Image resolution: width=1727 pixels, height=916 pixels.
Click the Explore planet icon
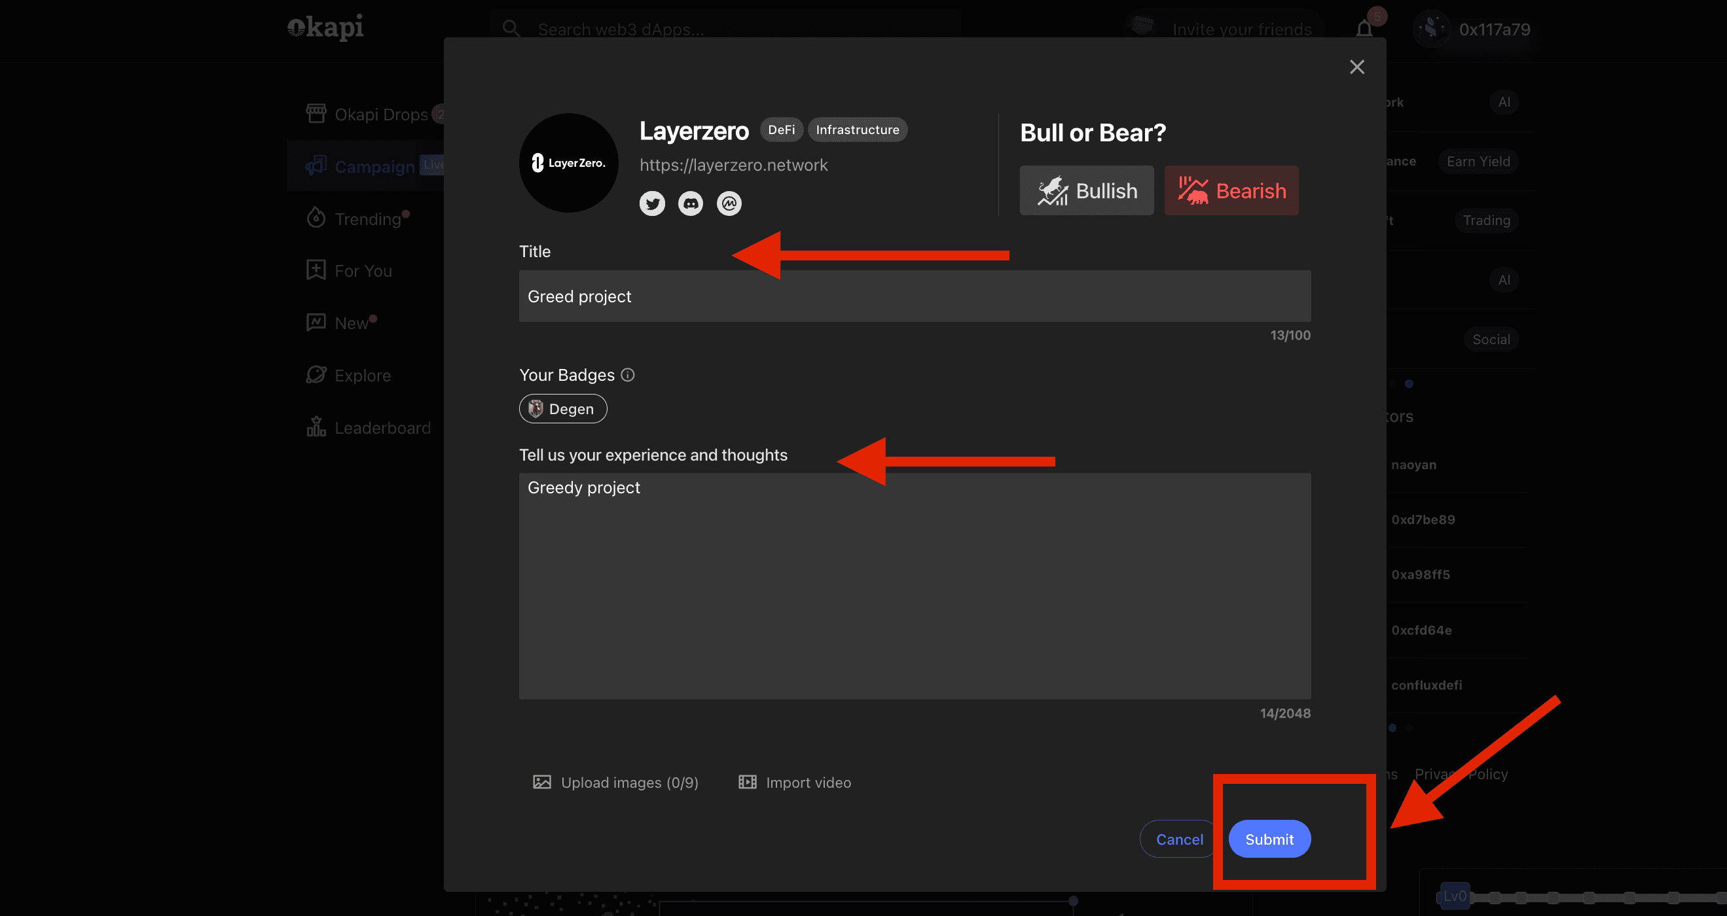[316, 374]
